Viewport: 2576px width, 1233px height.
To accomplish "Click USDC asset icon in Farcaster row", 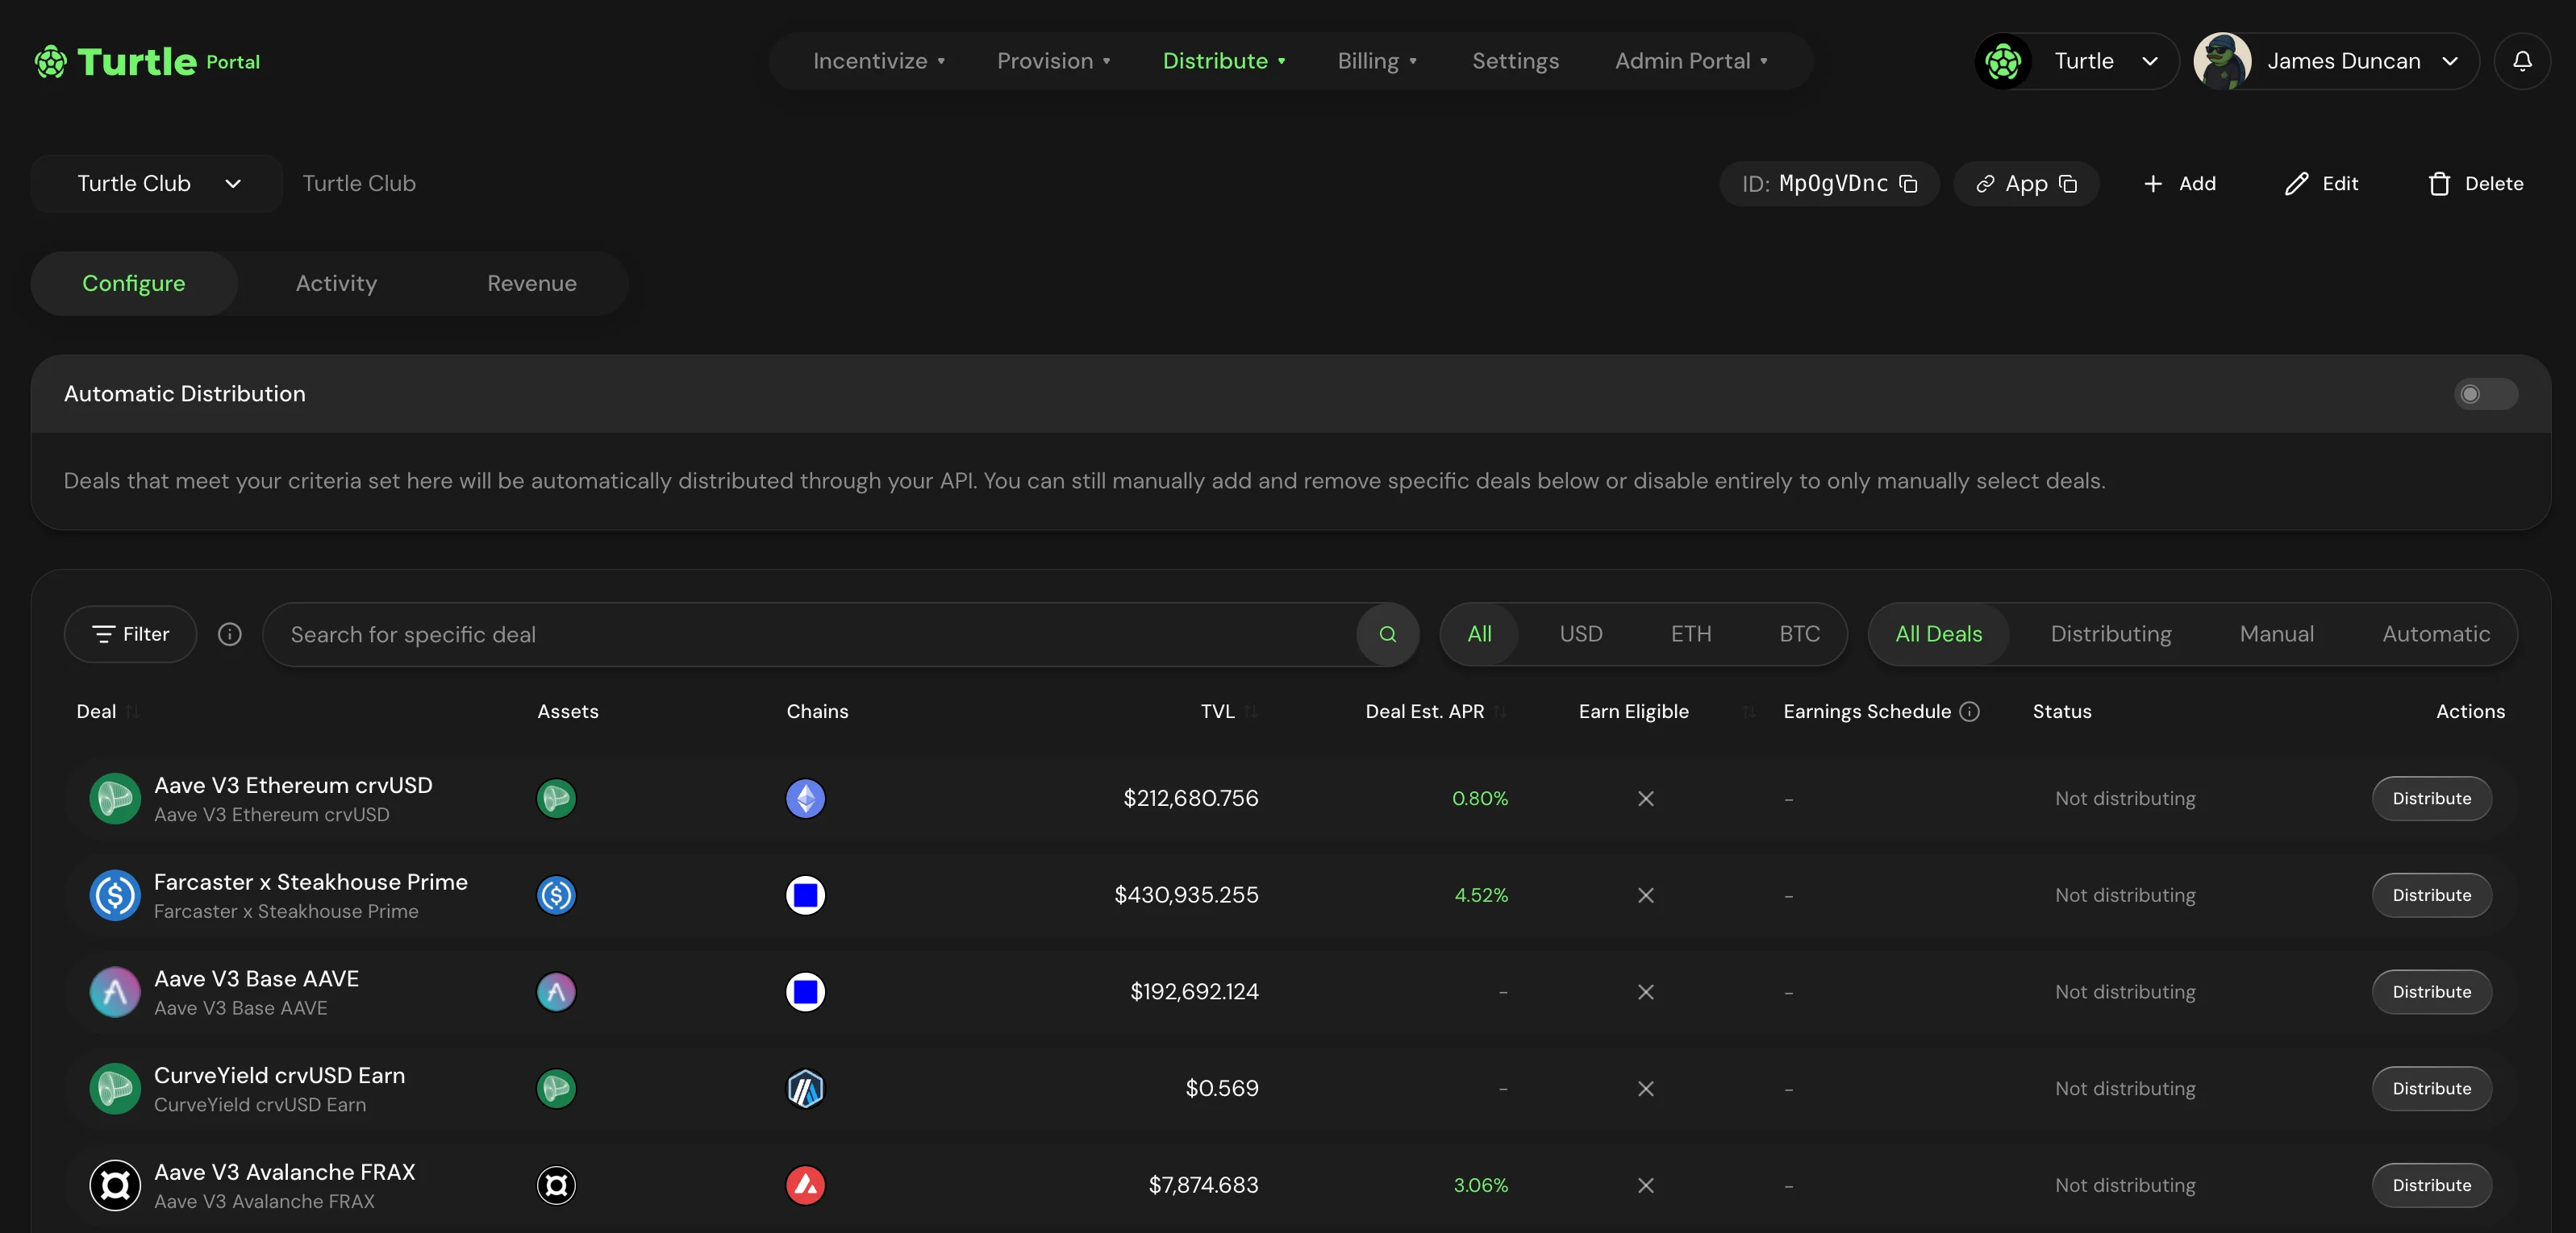I will [556, 895].
